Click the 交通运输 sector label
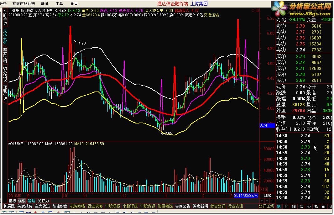This screenshot has width=334, height=215. [x=211, y=15]
